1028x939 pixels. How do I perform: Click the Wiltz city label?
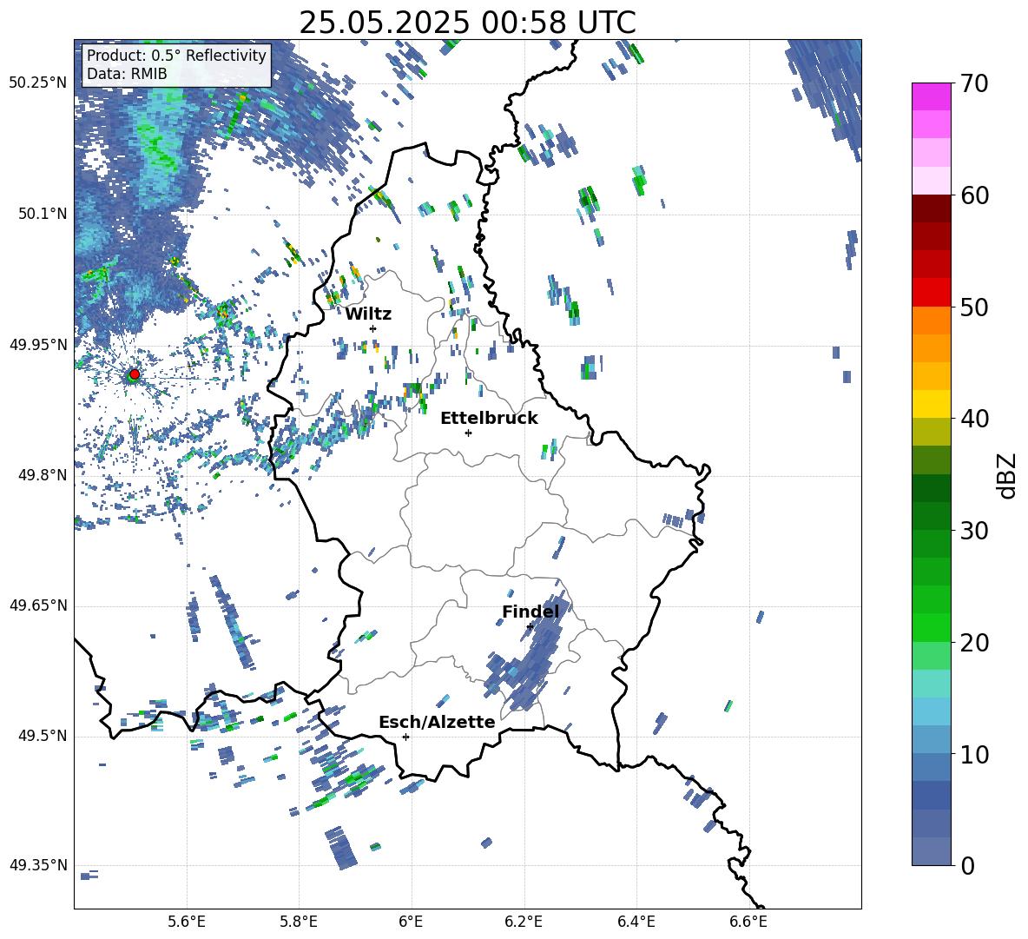pos(368,314)
